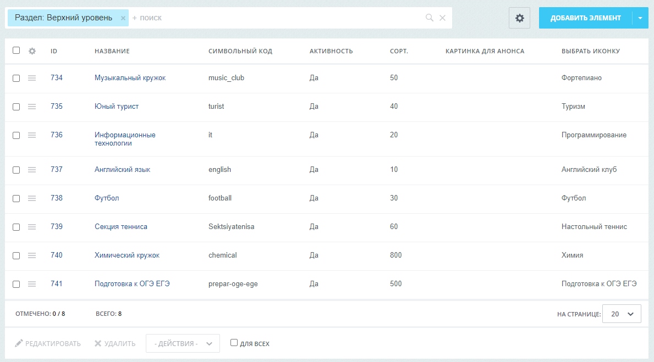Screen dimensions: 654x362
Task: Check the row with ID 735
Action: (x=17, y=107)
